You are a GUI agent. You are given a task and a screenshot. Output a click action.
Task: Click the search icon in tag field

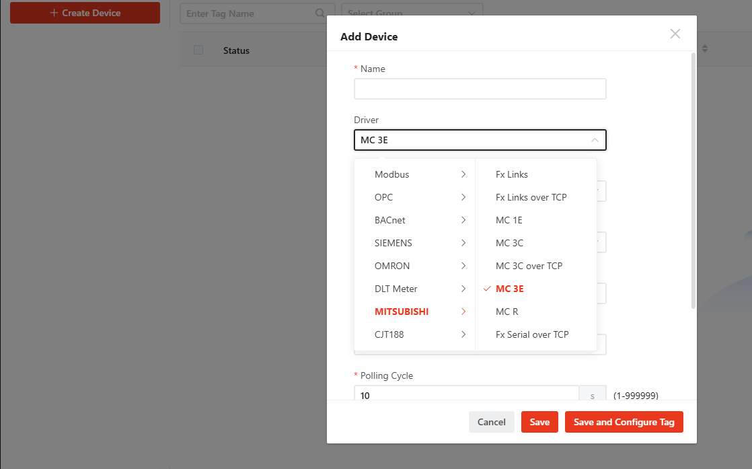pos(320,13)
